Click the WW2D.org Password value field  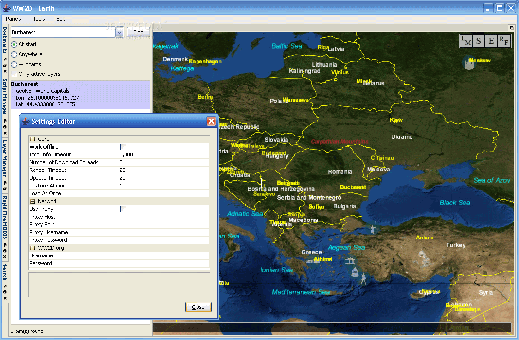tap(164, 263)
